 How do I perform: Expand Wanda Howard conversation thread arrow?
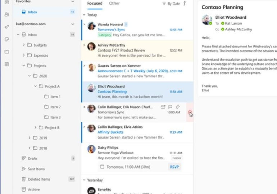pos(84,24)
